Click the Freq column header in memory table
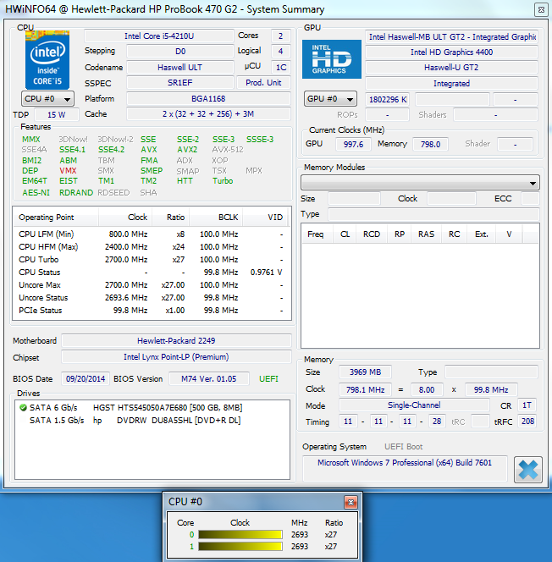Screen dimensions: 552x562 tap(316, 234)
